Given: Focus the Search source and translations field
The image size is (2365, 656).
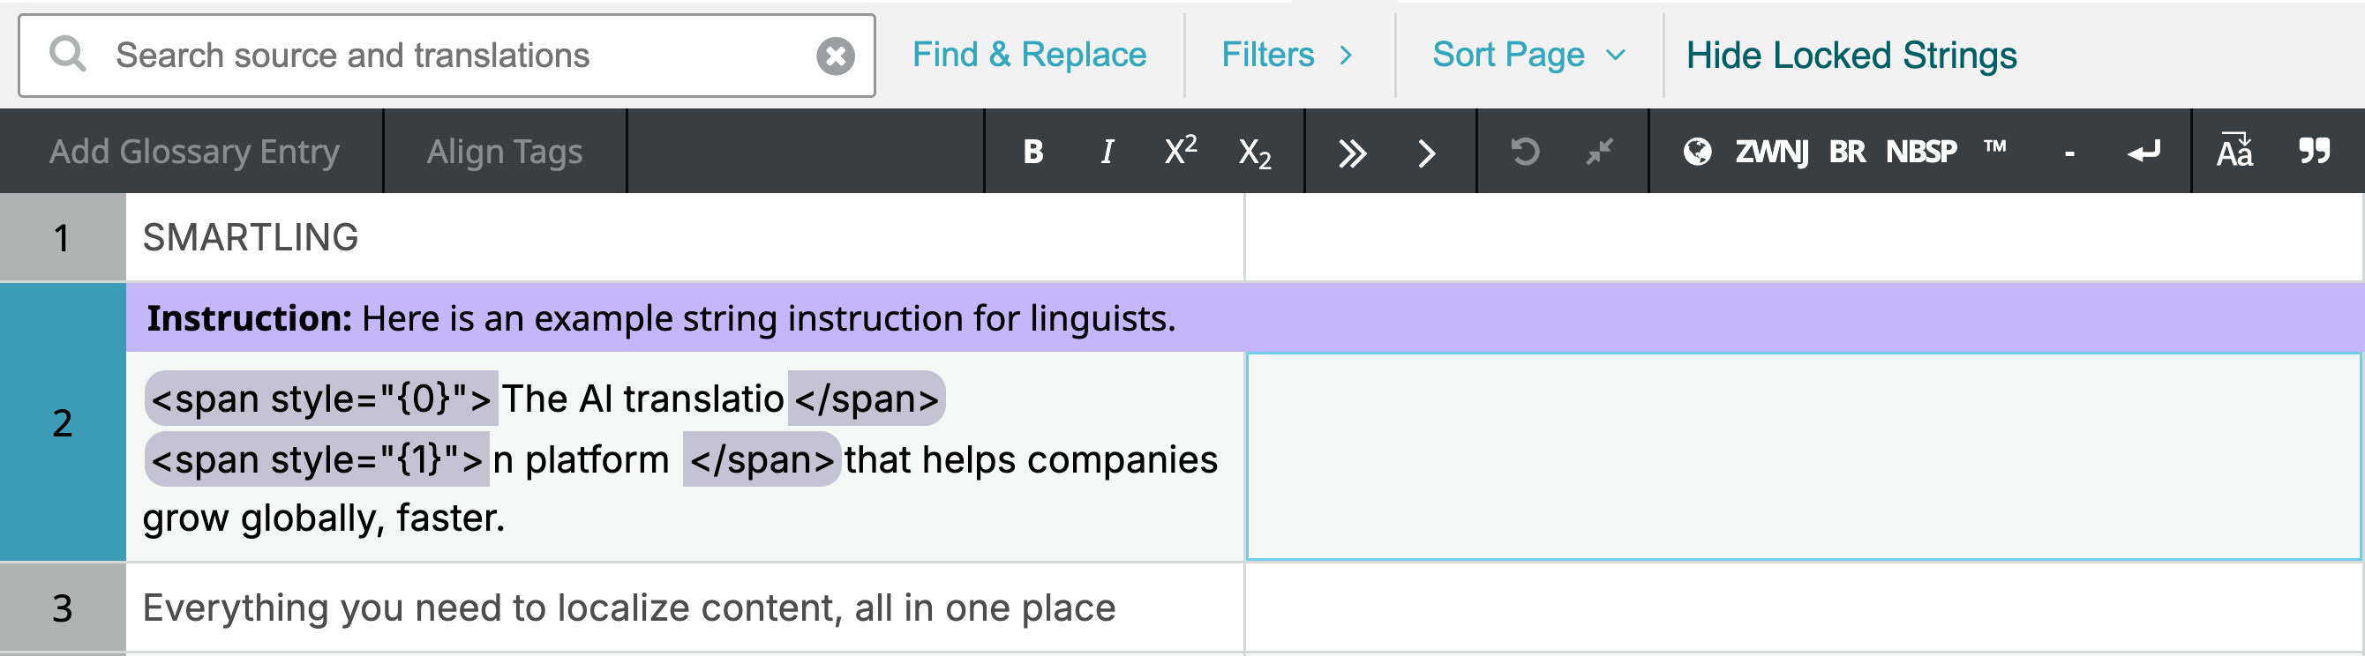Looking at the screenshot, I should [447, 55].
